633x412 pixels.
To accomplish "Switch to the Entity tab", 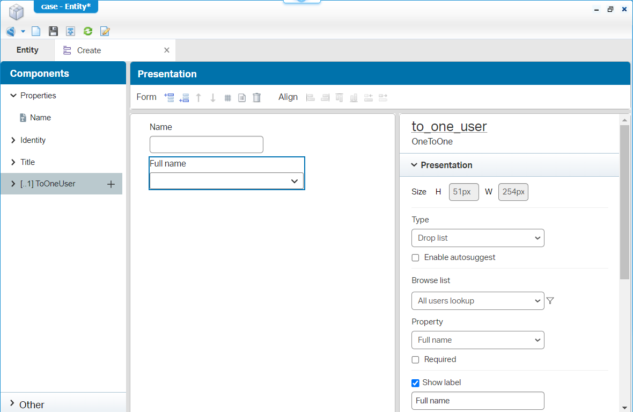I will pos(27,50).
